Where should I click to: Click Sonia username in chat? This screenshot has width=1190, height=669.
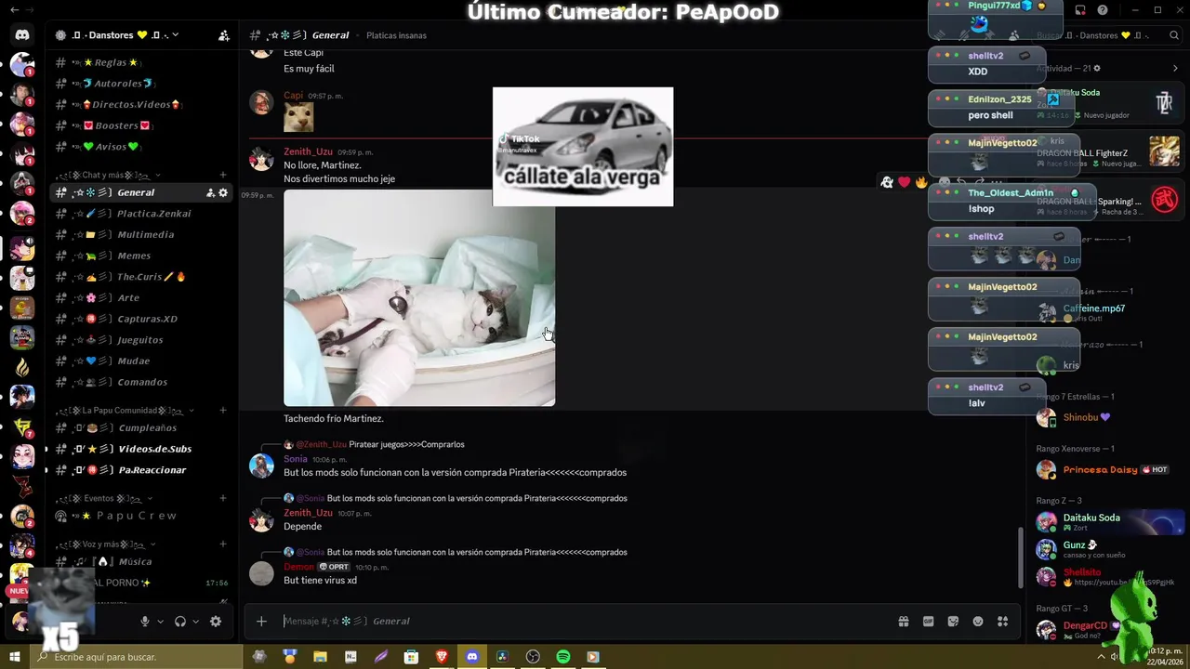coord(296,459)
